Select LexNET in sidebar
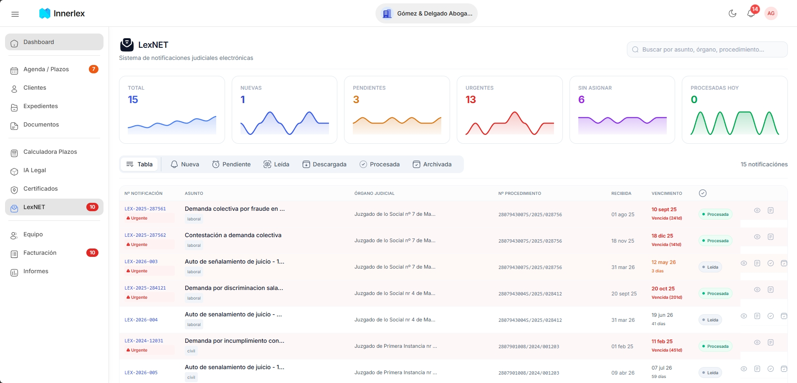Screen dimensions: 797x383 pos(54,207)
